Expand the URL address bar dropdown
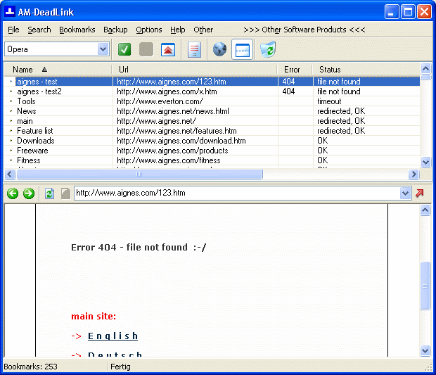 pos(405,193)
